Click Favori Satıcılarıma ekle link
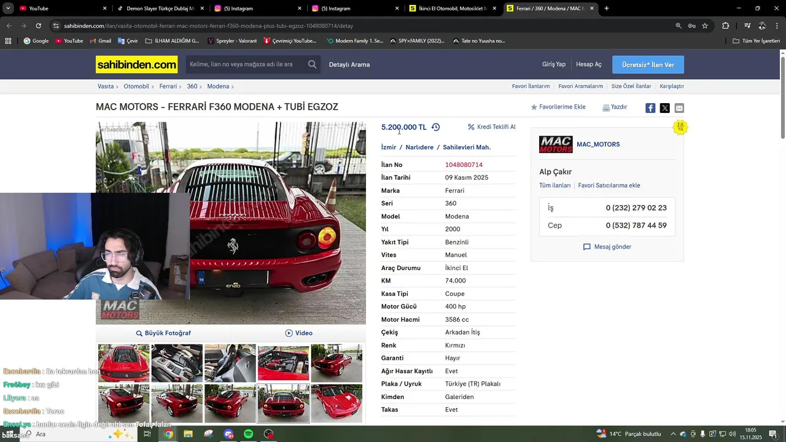This screenshot has width=786, height=442. (x=609, y=185)
